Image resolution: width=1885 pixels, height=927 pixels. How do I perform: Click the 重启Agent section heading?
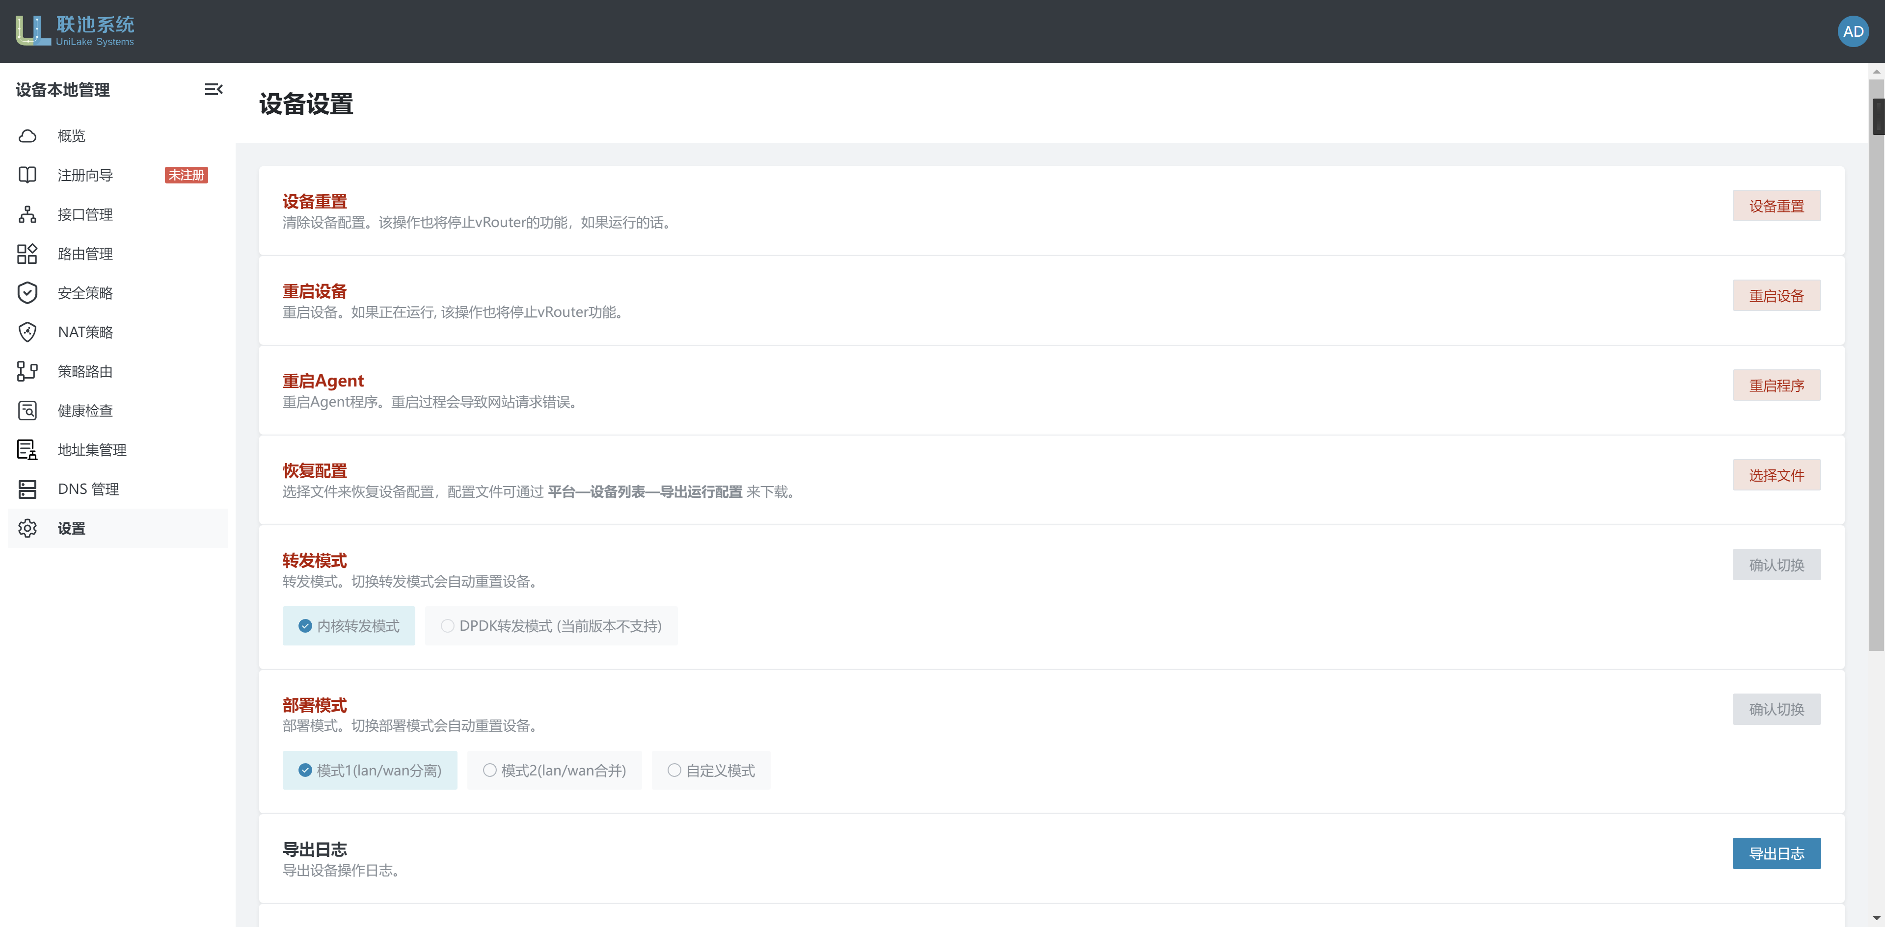[323, 381]
